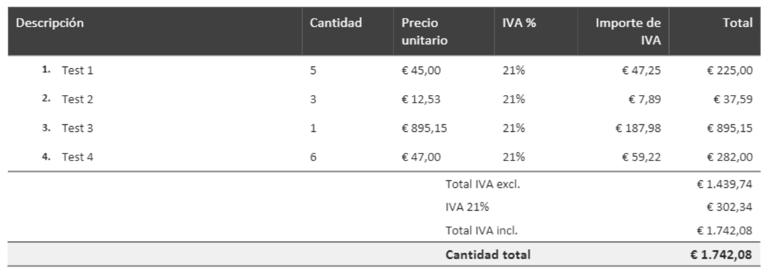Click the Cantidad total label
The height and width of the screenshot is (269, 768).
pos(488,254)
